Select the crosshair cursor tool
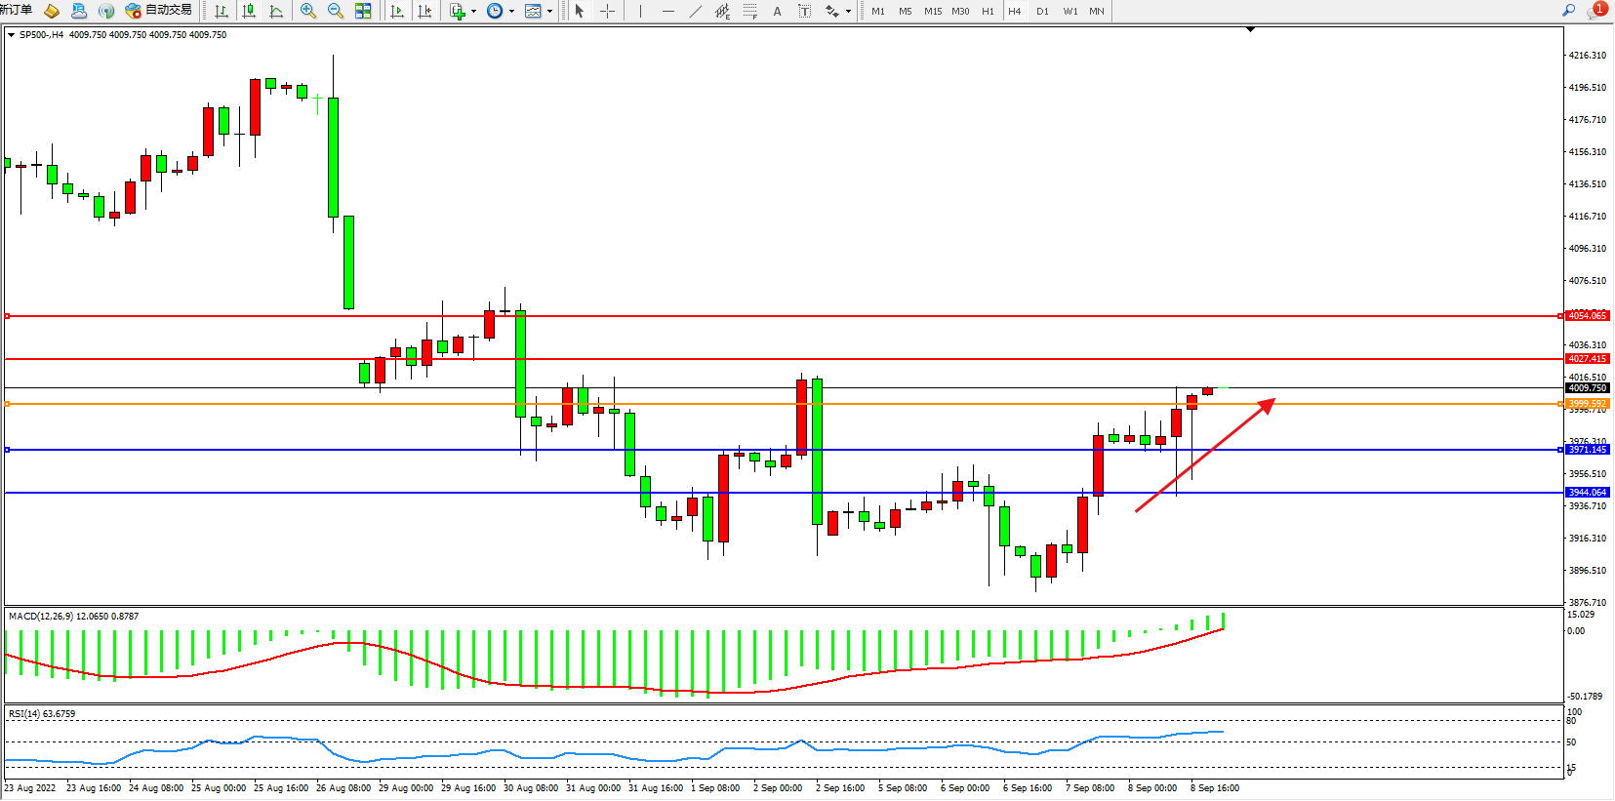 point(607,11)
